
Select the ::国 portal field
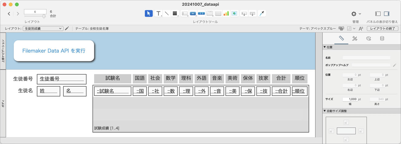pos(140,91)
